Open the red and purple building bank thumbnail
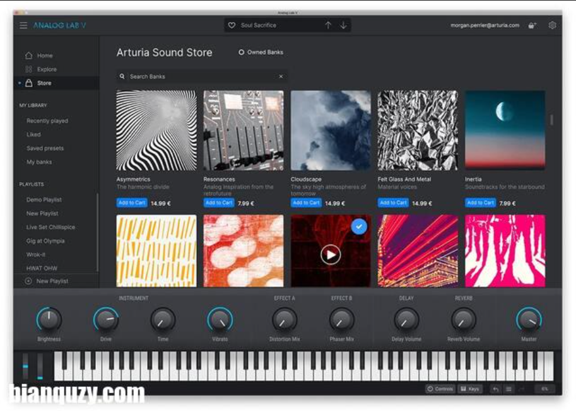 [418, 251]
